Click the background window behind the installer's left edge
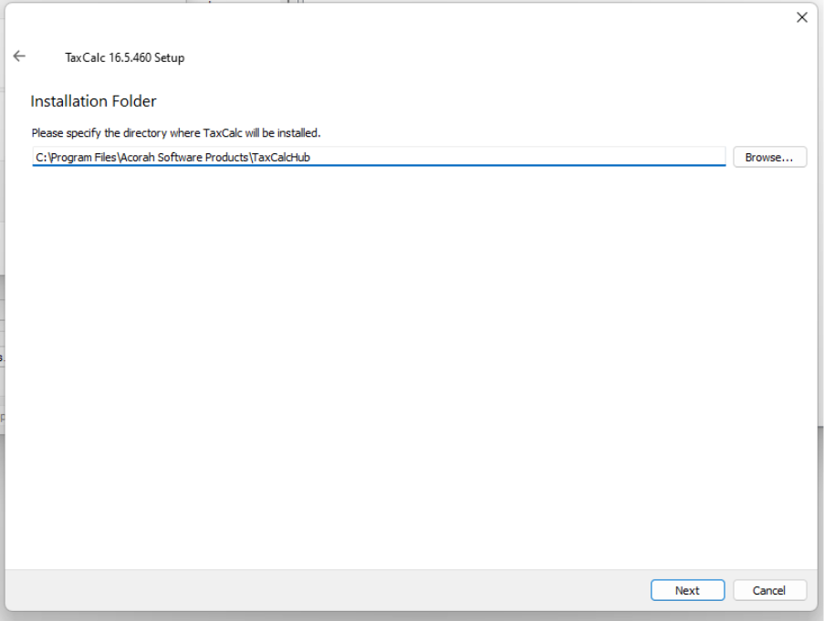The height and width of the screenshot is (621, 824). click(x=2, y=356)
